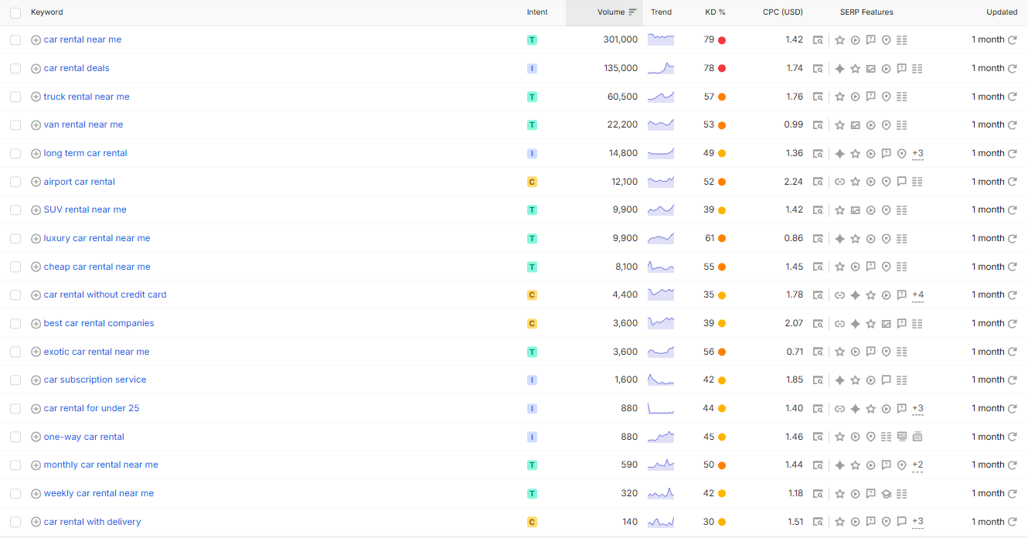Open trend sparkline for car rental deals

tap(661, 68)
